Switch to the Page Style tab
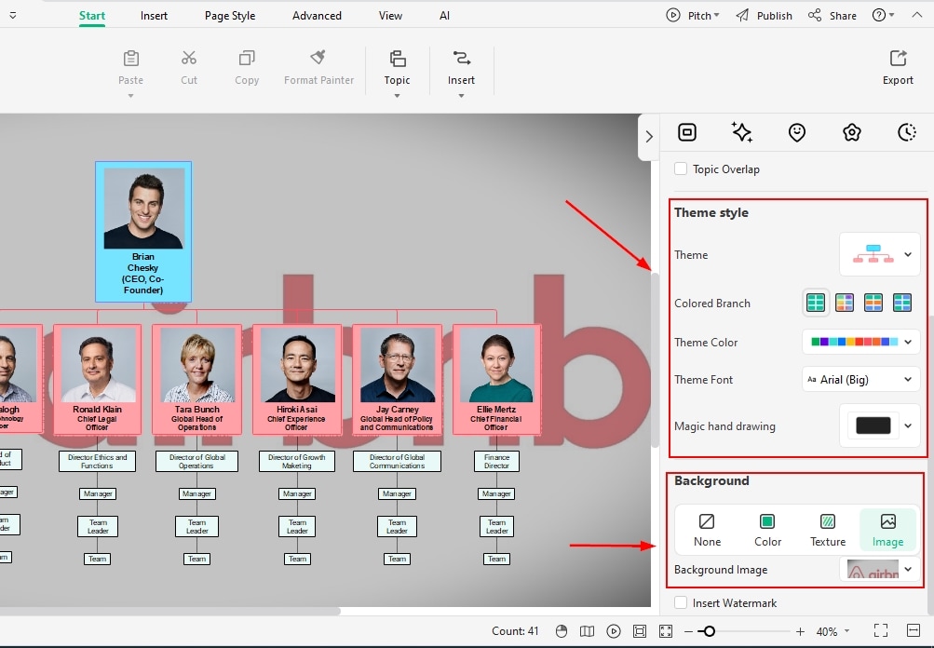Screen dimensions: 934x648 tap(230, 16)
